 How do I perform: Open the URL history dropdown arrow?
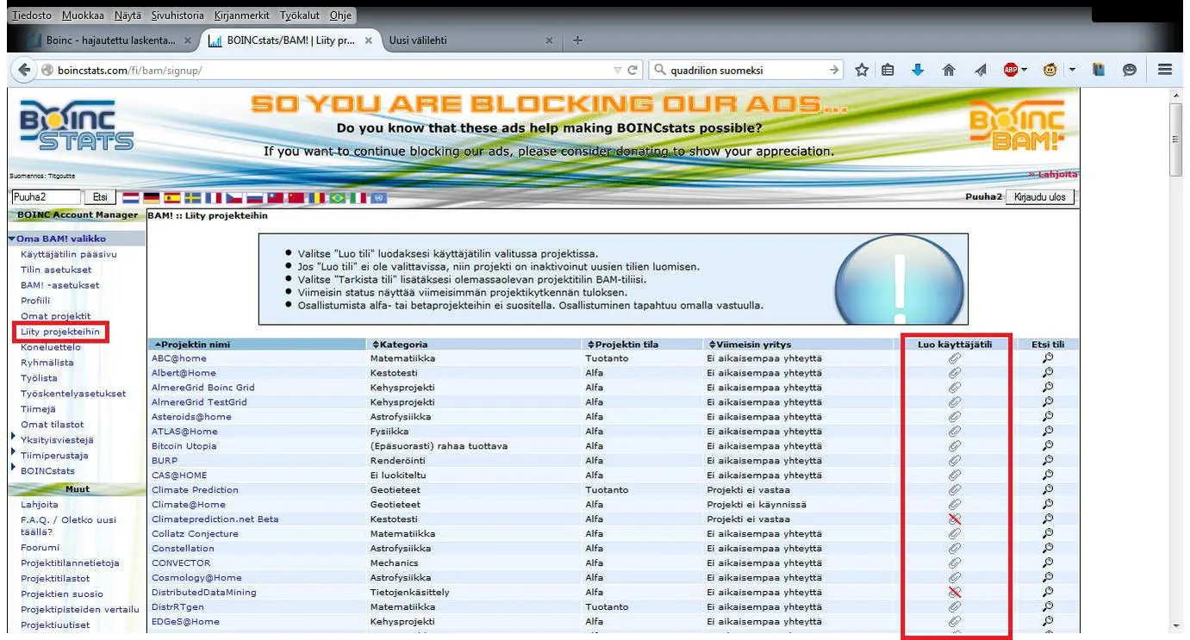(x=617, y=70)
